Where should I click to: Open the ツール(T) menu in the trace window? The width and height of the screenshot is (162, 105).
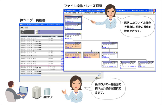[94, 13]
